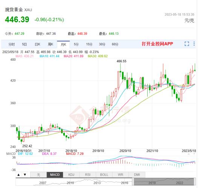
Task: Click the 2020/10 date axis label
Action: point(125,151)
